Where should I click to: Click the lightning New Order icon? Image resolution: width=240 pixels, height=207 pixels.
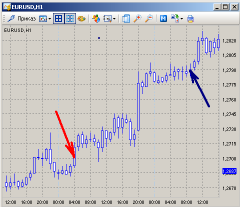11,18
